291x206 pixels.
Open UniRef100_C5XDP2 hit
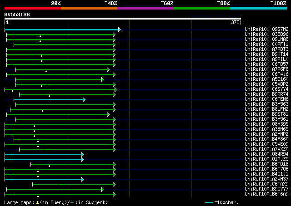click(266, 84)
